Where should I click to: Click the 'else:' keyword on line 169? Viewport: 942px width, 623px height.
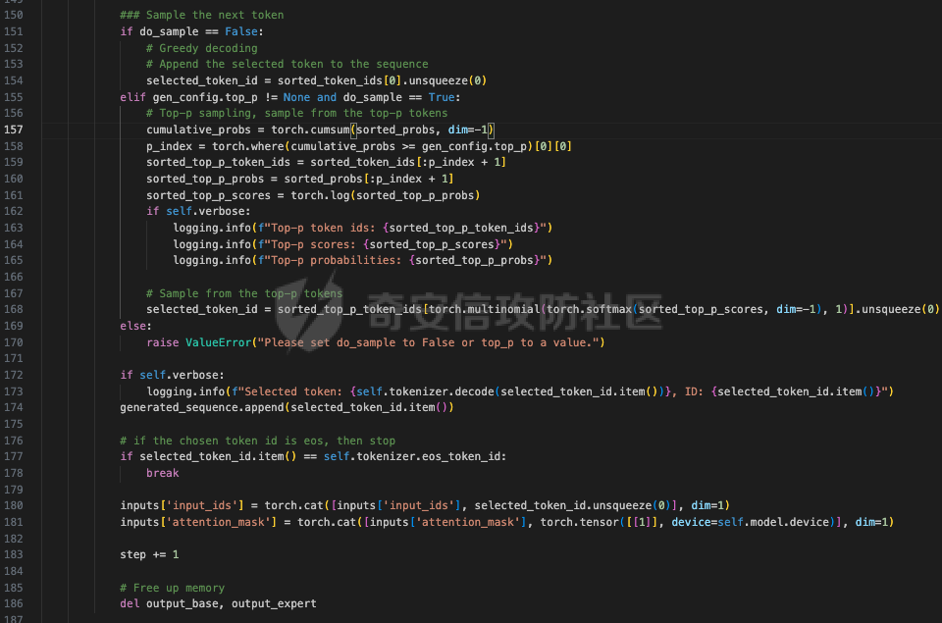[135, 326]
